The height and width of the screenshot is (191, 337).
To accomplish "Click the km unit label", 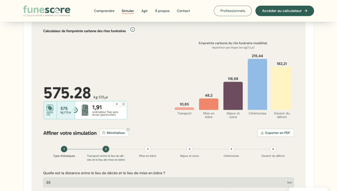I will coord(289,183).
